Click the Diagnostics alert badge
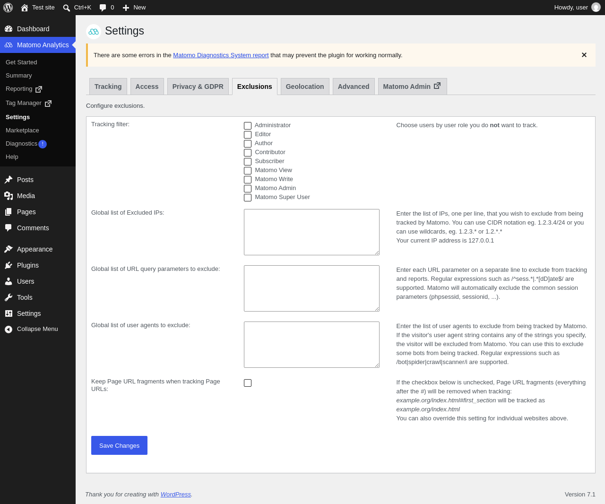 [x=43, y=144]
